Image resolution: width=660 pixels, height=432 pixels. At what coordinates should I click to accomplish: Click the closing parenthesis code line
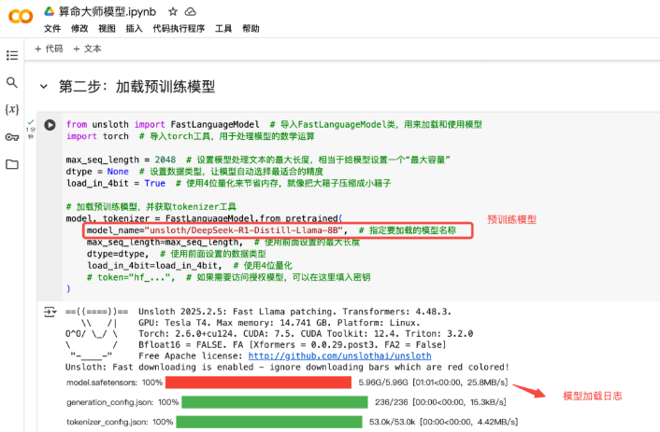click(x=68, y=289)
